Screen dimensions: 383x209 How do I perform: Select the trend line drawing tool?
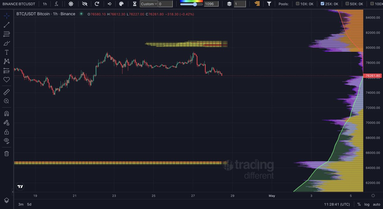click(x=6, y=25)
